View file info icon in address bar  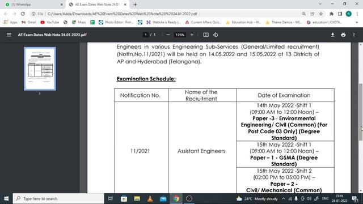click(33, 14)
